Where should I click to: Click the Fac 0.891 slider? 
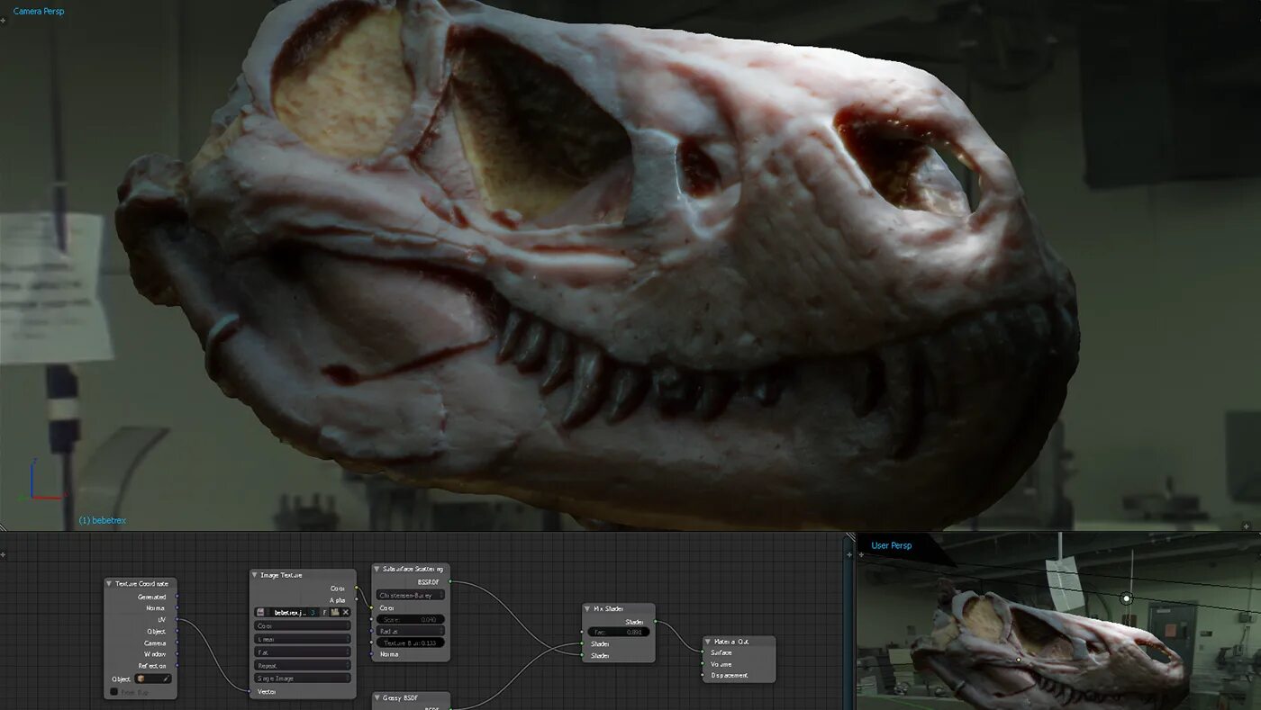pyautogui.click(x=619, y=632)
